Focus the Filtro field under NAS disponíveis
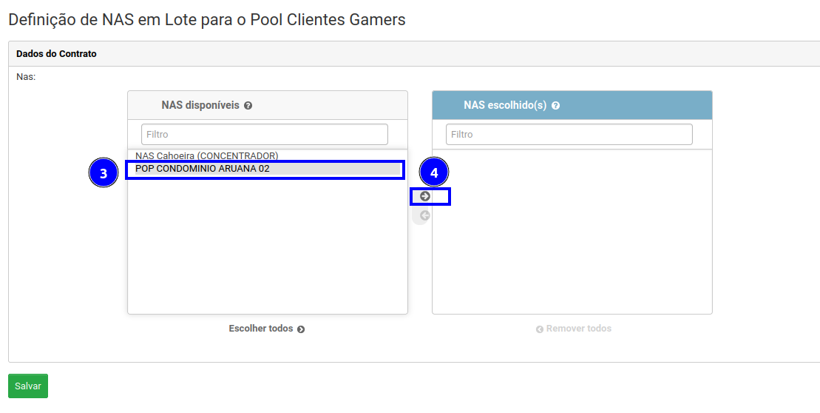 [x=264, y=135]
